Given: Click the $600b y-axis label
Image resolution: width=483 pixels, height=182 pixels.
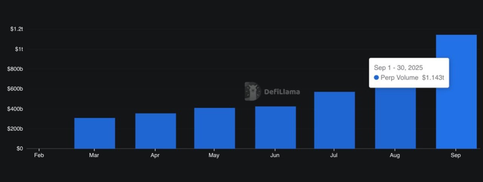Looking at the screenshot, I should 15,89.
